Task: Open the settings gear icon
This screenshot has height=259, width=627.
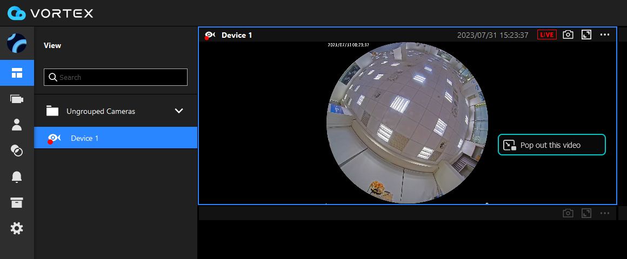Action: pyautogui.click(x=17, y=228)
